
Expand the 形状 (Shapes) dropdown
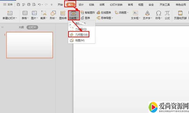click(x=53, y=18)
